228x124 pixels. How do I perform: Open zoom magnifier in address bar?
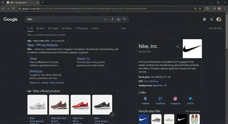coord(195,9)
